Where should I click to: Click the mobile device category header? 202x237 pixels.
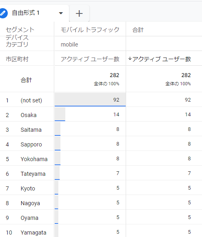(x=69, y=44)
